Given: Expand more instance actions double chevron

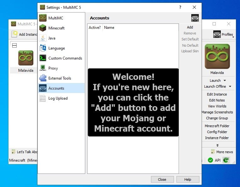Looking at the screenshot, I should 217,145.
